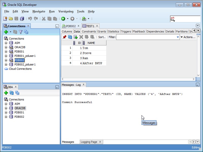Expand the ORACDB connection in Connections tree
The width and height of the screenshot is (203, 152).
(6, 47)
